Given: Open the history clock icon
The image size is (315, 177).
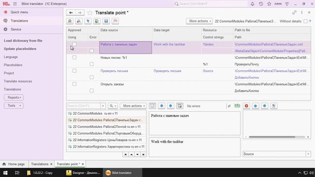Looking at the screenshot, I should pos(261,4).
